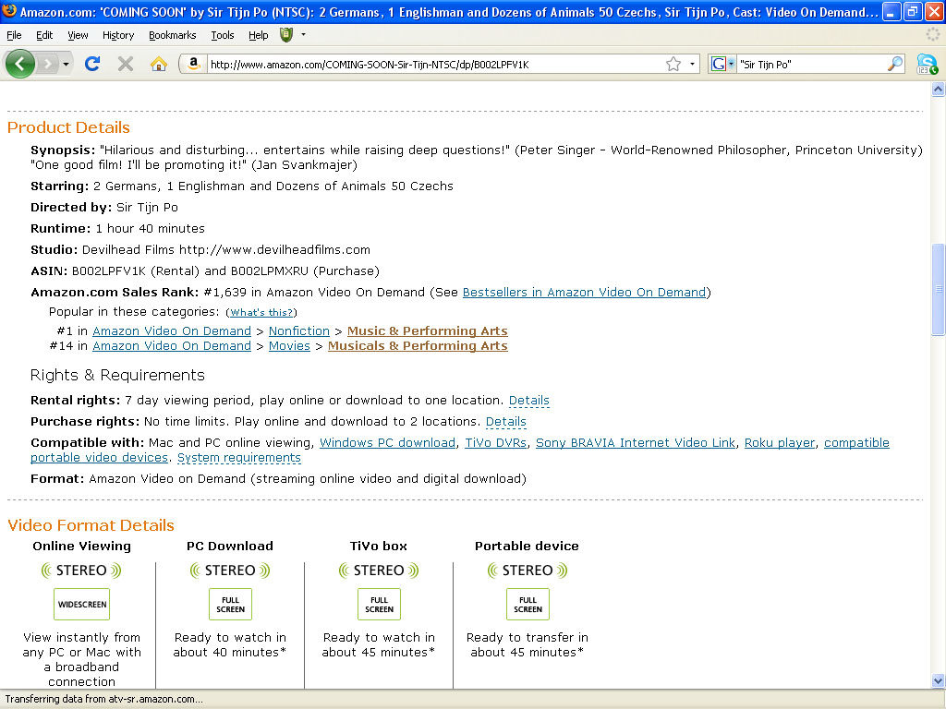Click the Stop loading X button
Image resolution: width=946 pixels, height=709 pixels.
[126, 64]
